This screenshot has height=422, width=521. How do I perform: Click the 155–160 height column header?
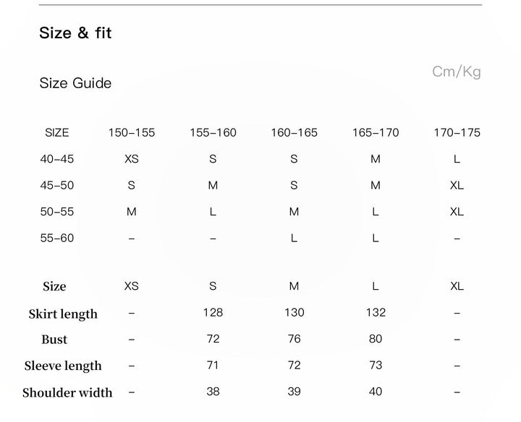tap(213, 133)
